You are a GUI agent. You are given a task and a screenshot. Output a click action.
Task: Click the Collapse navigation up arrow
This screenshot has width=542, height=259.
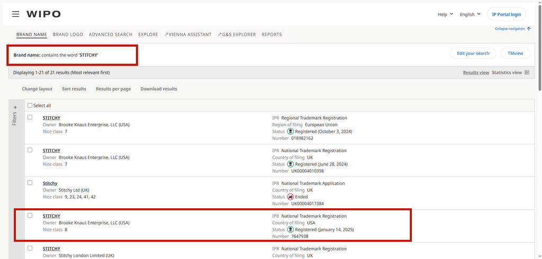[x=529, y=29]
